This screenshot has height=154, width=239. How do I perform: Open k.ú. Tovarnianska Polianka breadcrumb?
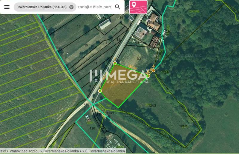coord(104,151)
